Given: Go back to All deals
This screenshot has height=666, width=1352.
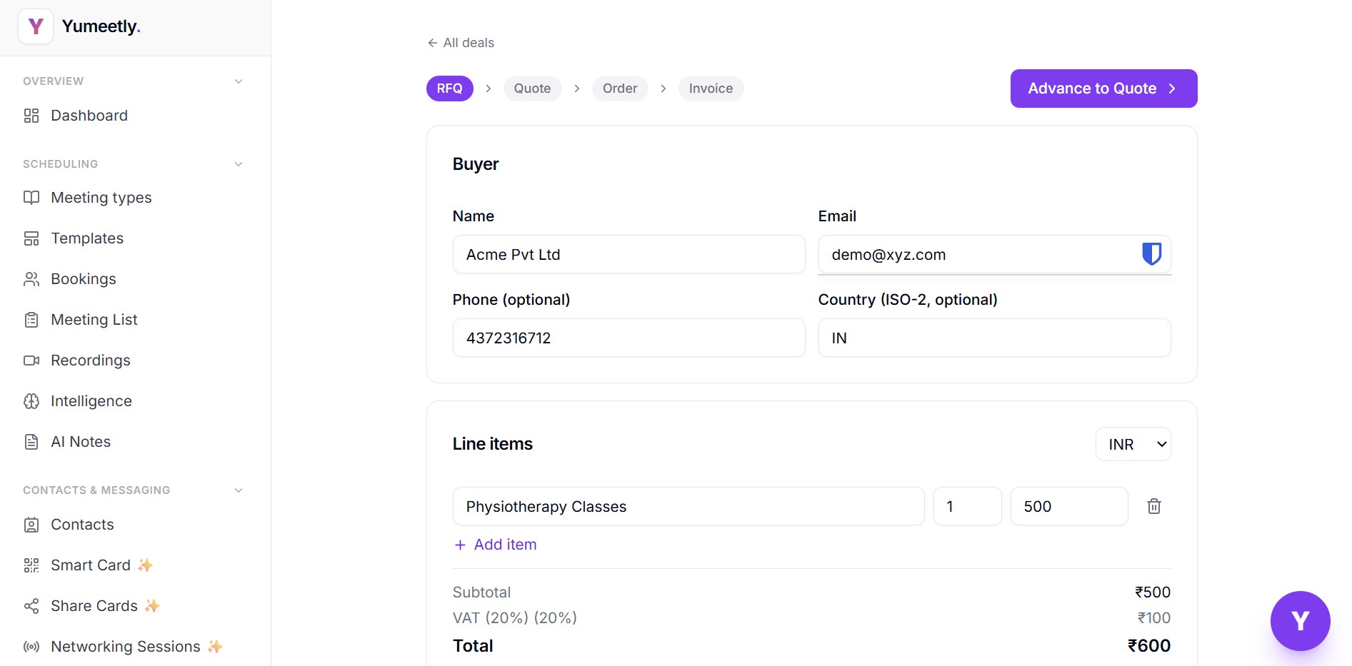Looking at the screenshot, I should [x=461, y=43].
